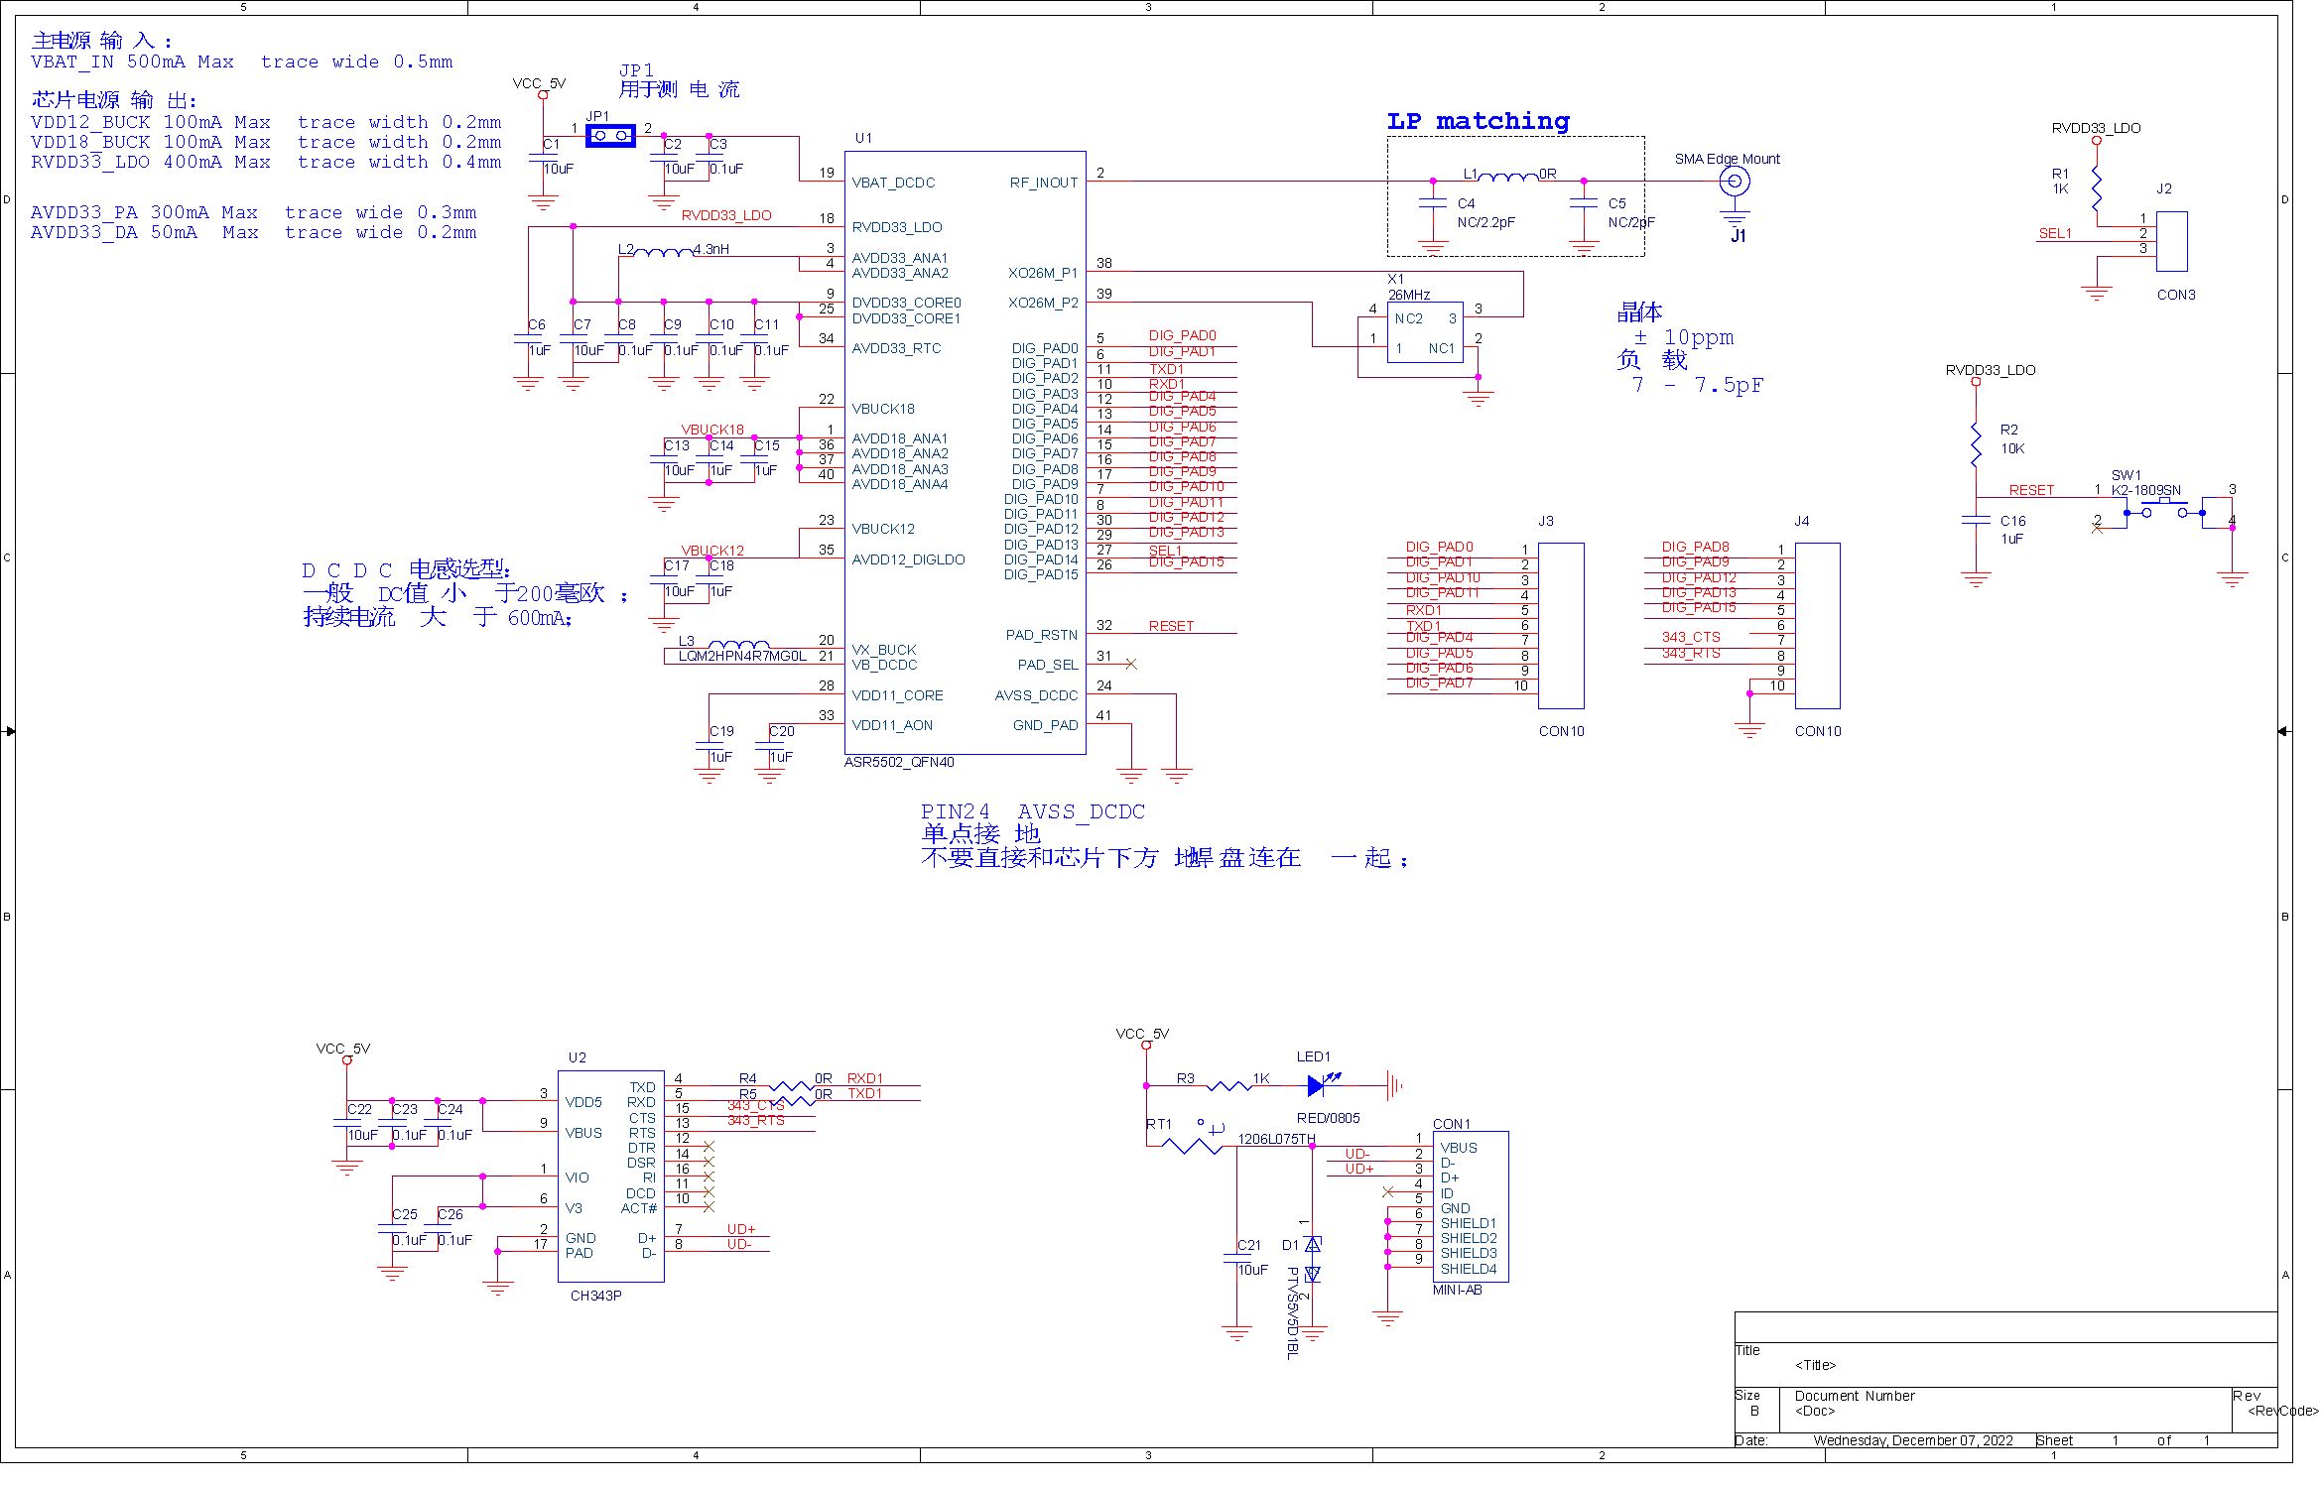Select the J3 CON10 header
Viewport: 2321px width, 1487px height.
[1561, 625]
